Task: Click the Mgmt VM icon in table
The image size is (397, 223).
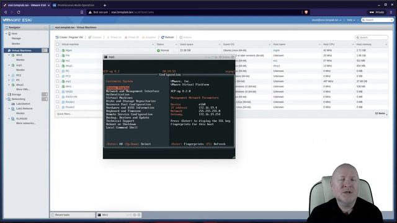Action: click(x=63, y=50)
